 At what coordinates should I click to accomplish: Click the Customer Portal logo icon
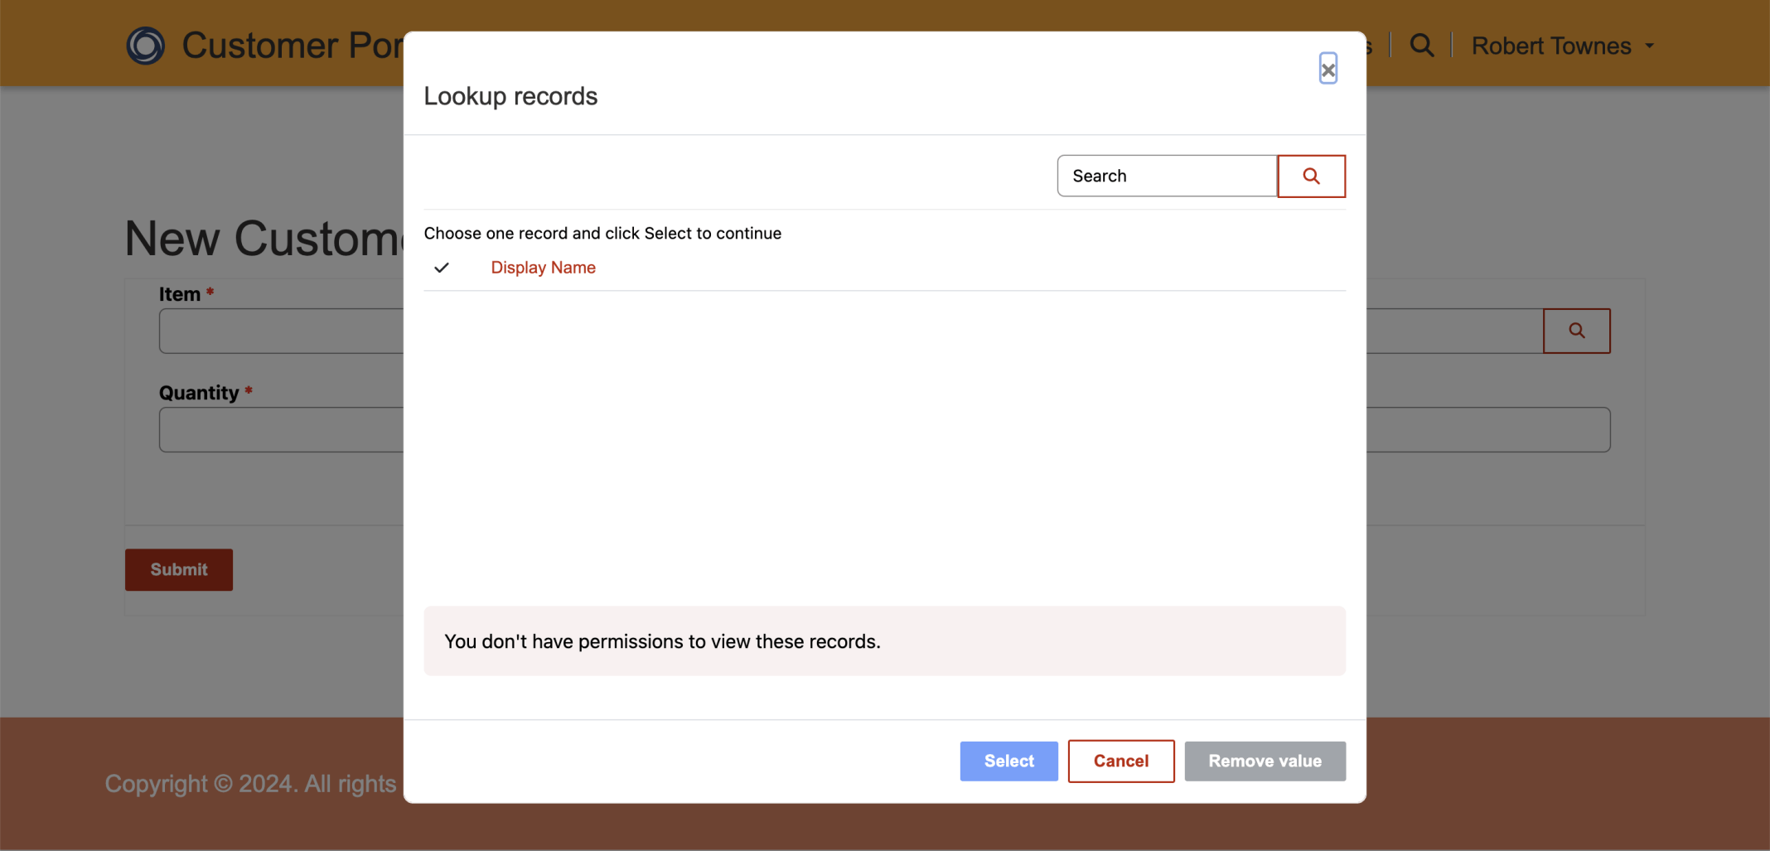(145, 46)
